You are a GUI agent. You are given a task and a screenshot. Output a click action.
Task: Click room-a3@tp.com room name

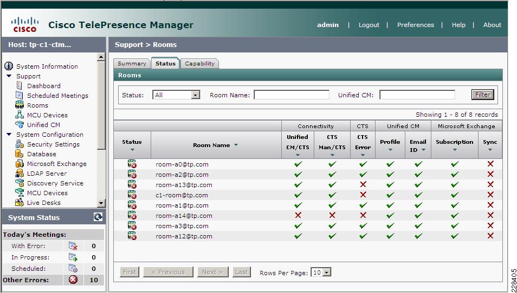182,226
